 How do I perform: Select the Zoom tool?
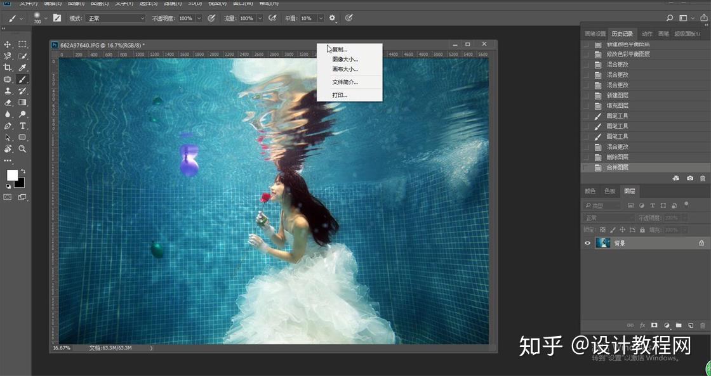22,149
